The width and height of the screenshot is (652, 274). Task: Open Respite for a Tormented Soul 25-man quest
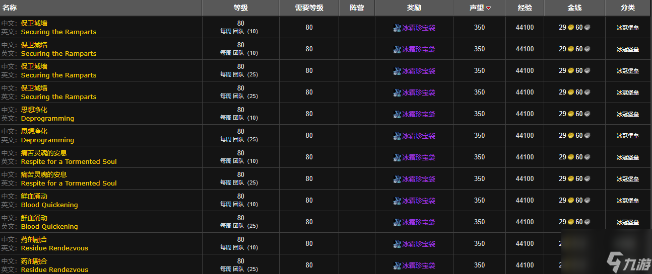click(x=69, y=184)
